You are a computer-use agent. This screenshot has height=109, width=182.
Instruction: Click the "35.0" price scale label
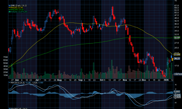[176, 31]
